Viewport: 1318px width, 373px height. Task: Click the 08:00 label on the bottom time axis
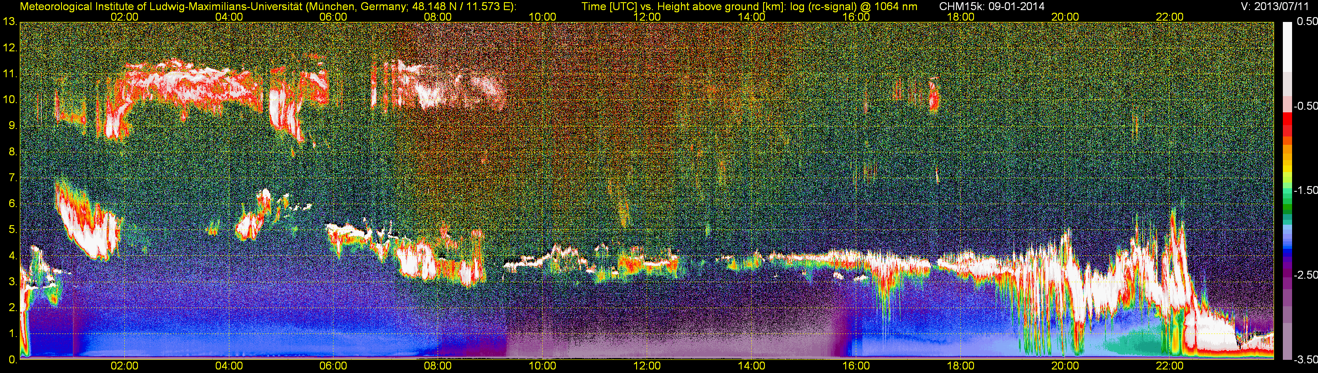pos(438,366)
